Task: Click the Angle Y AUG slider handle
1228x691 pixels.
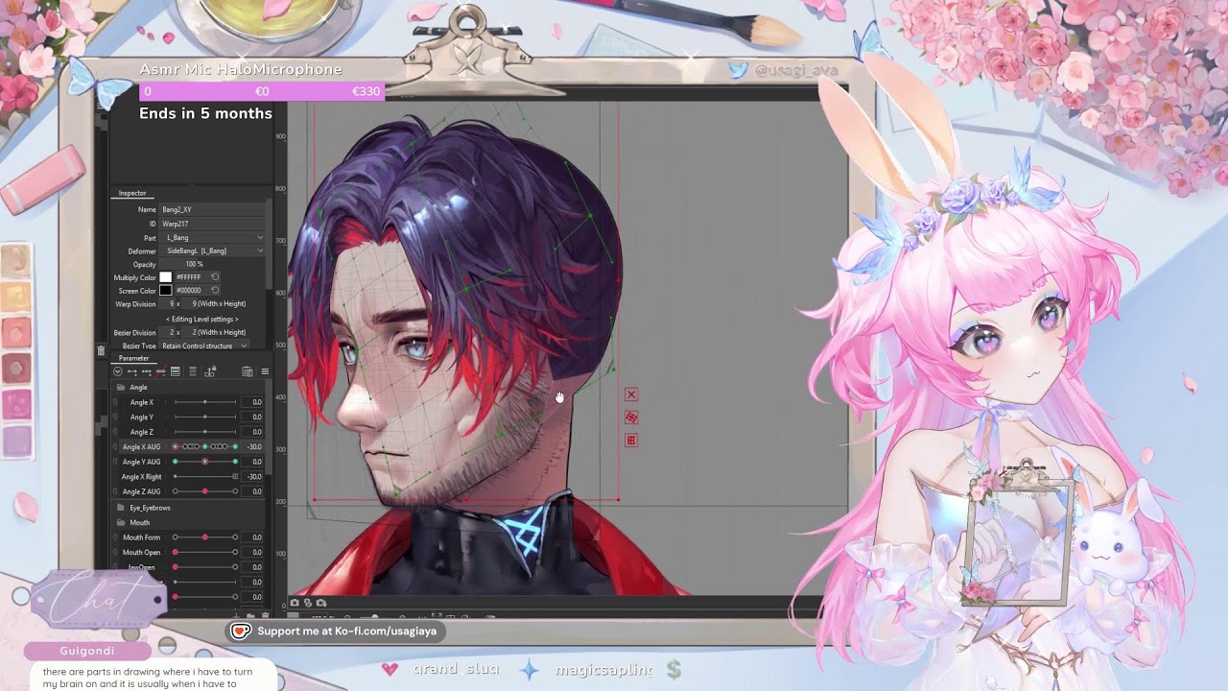Action: pos(204,462)
